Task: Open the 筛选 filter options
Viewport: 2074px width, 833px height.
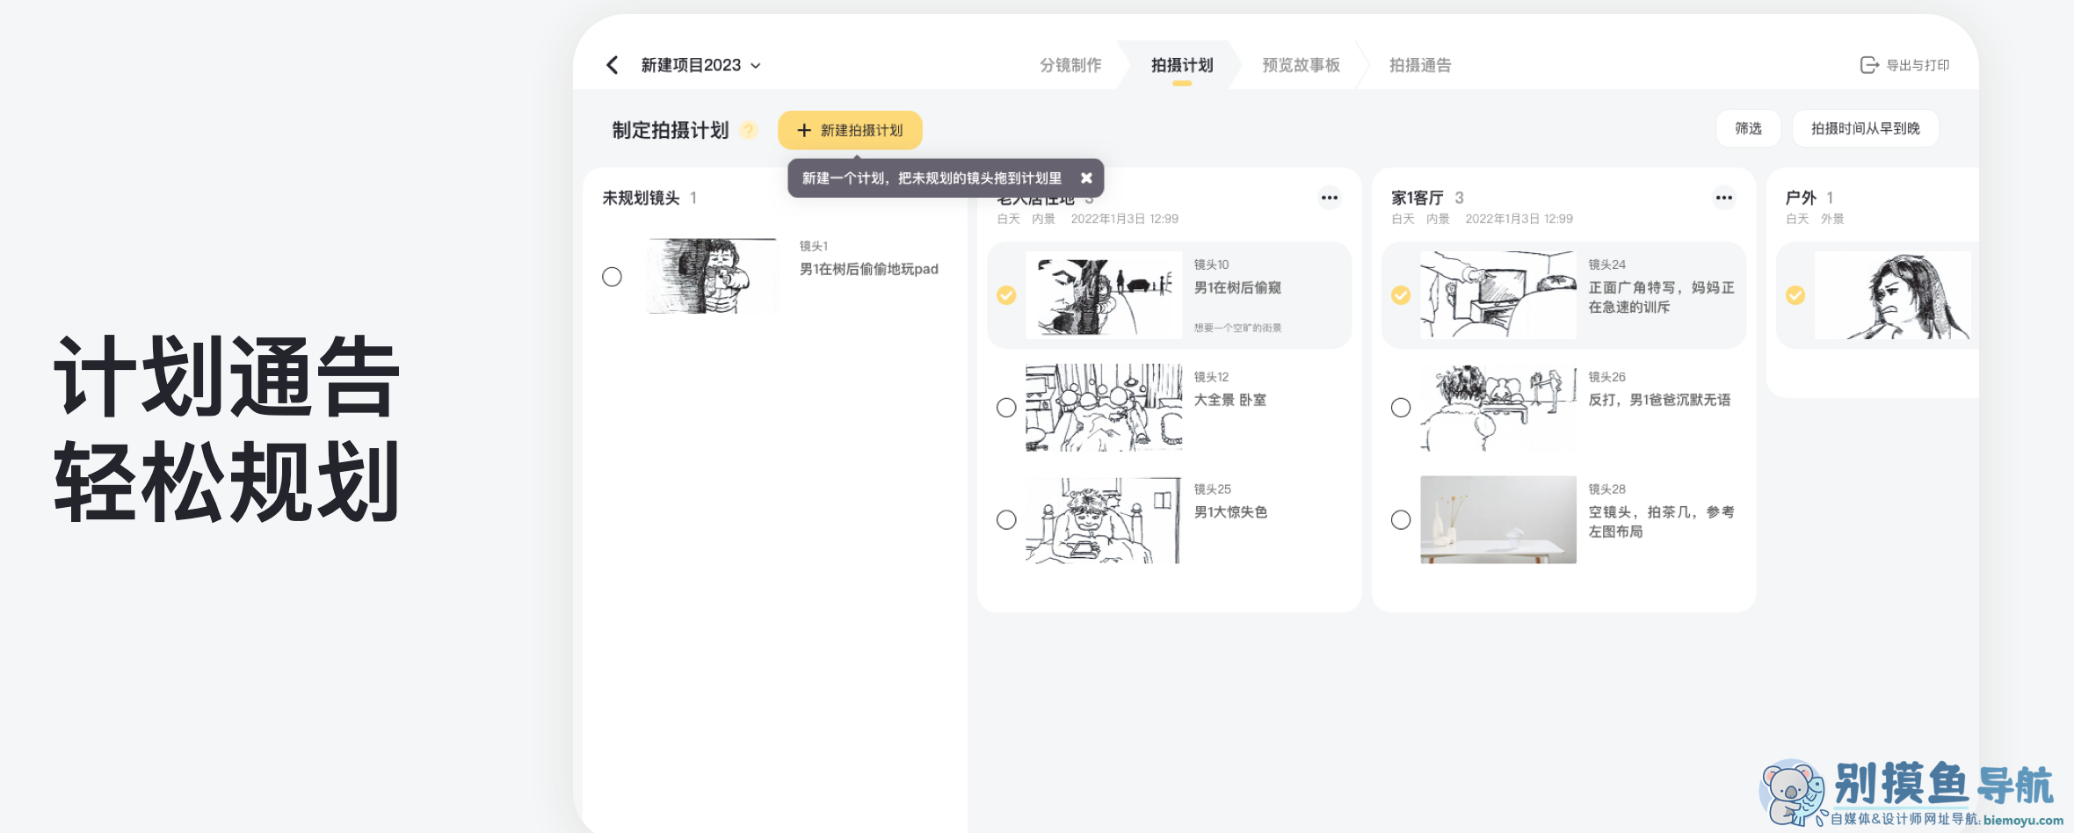Action: pos(1748,128)
